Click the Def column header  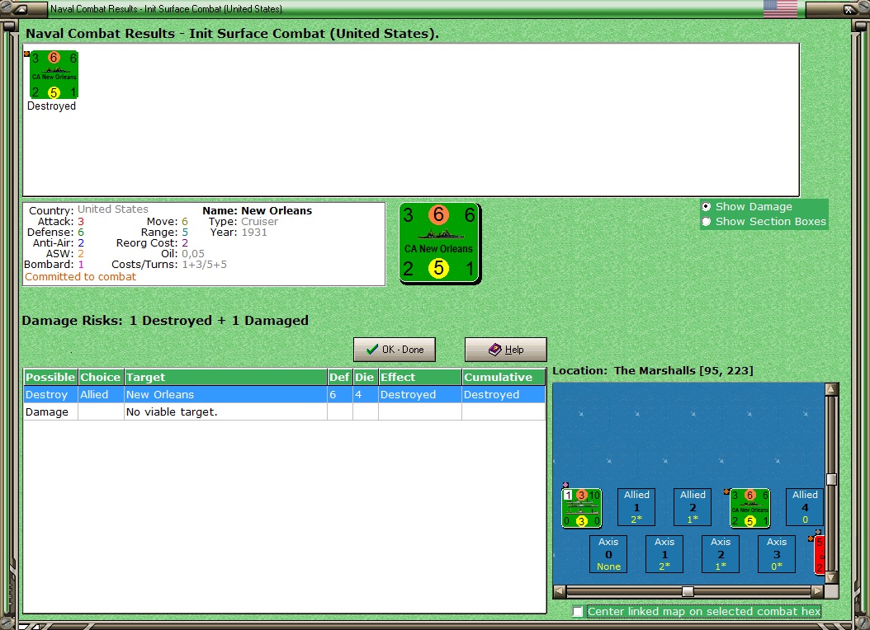pyautogui.click(x=339, y=378)
